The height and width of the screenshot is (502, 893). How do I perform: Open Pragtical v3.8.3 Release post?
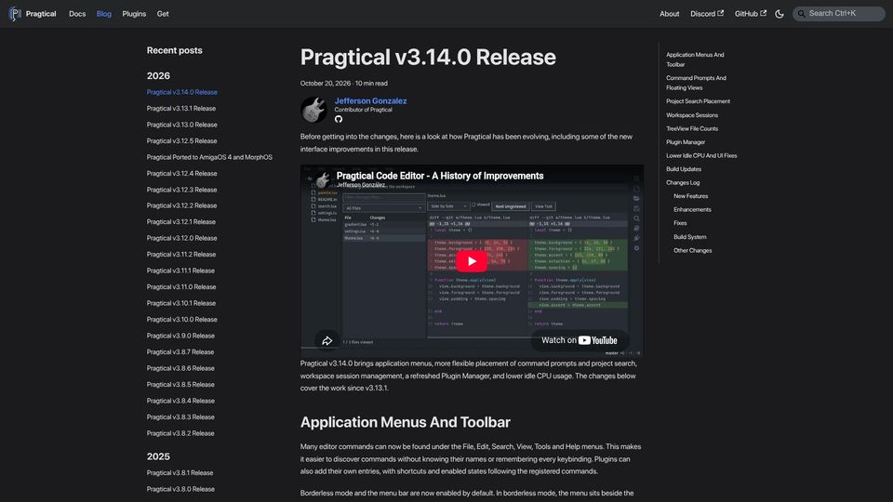tap(180, 417)
